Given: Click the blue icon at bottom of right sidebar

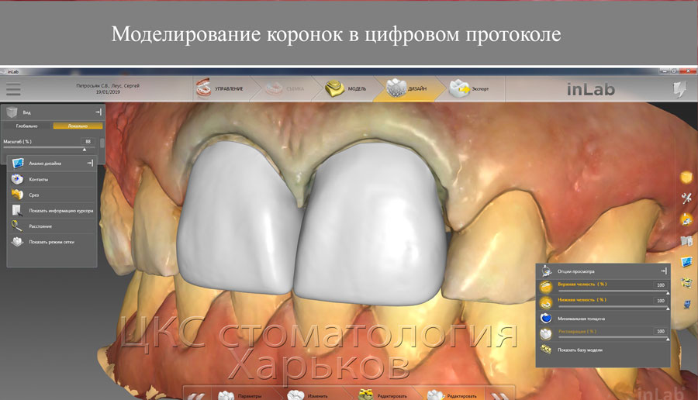Looking at the screenshot, I should pyautogui.click(x=686, y=305).
